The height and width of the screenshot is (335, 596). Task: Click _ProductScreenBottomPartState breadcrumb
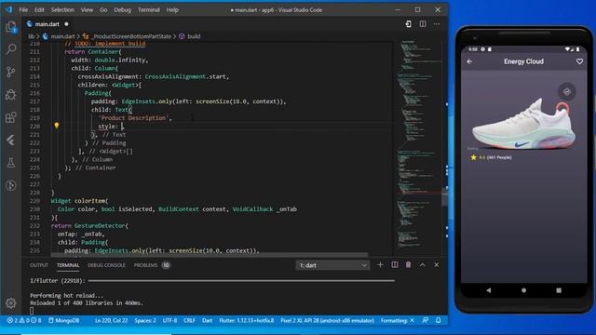pyautogui.click(x=132, y=36)
